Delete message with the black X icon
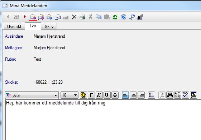 coord(74,17)
